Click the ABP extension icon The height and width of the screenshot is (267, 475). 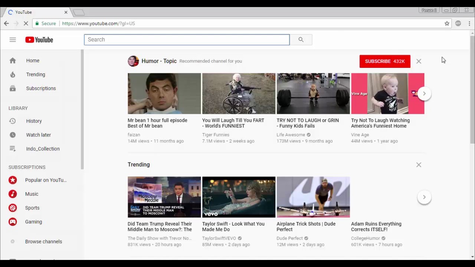coord(458,23)
